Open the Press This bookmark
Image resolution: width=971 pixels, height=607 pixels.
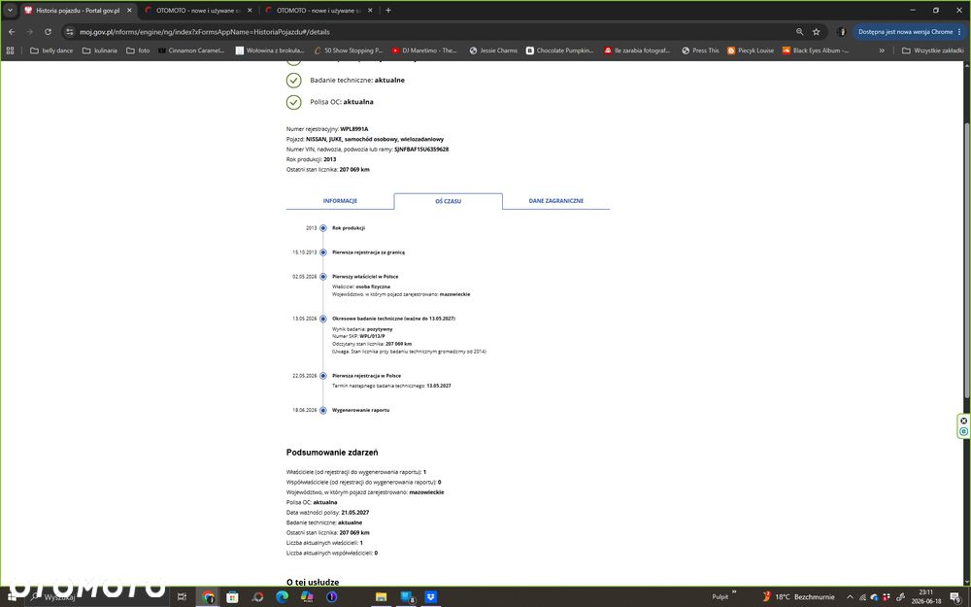point(700,51)
